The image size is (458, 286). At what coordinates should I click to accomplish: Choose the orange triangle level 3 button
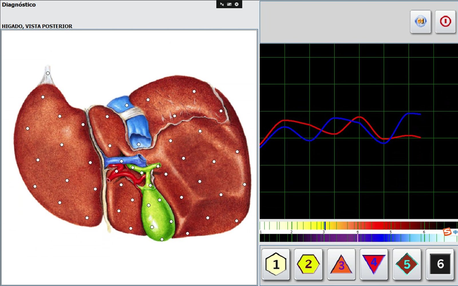pos(341,264)
